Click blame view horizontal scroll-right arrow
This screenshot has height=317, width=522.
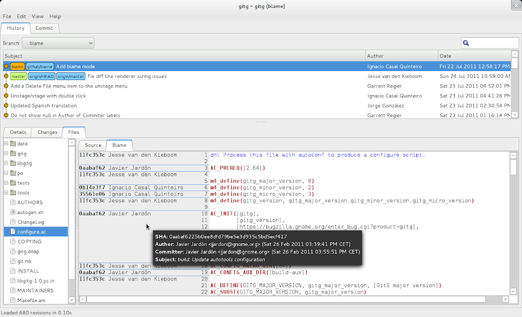pyautogui.click(x=505, y=299)
